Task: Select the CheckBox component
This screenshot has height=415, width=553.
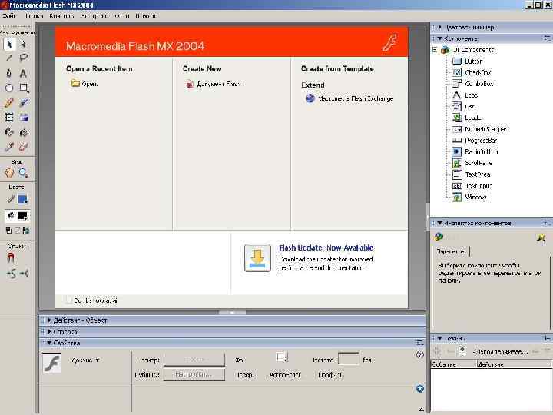Action: coord(472,72)
